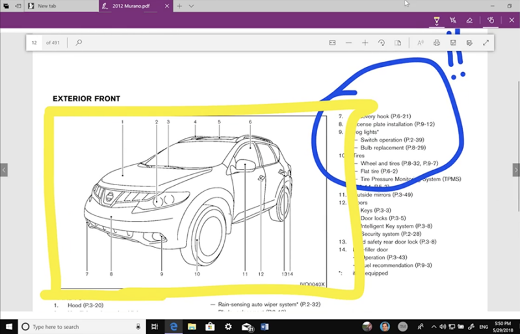The width and height of the screenshot is (520, 334).
Task: Click text 'Intelligent Key system (P.3-8)'
Action: 396,226
